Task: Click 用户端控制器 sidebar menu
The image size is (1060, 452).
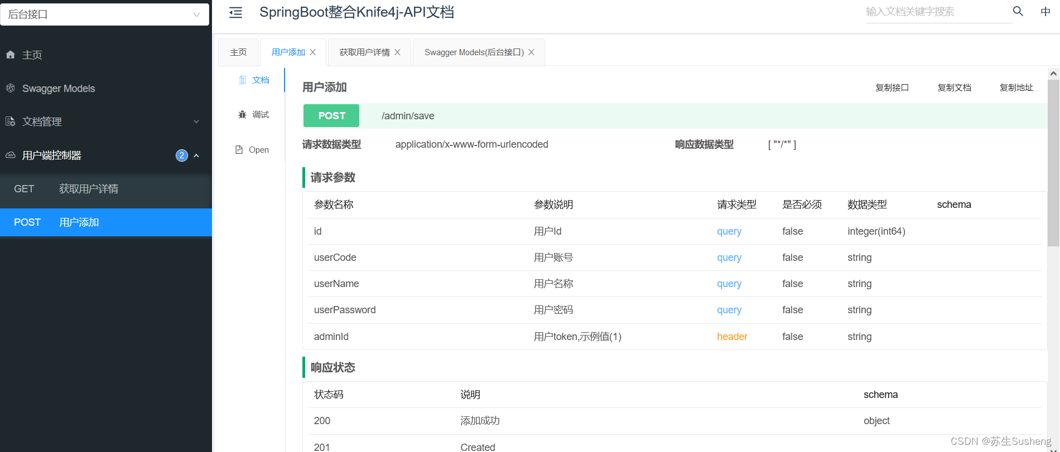Action: point(106,155)
